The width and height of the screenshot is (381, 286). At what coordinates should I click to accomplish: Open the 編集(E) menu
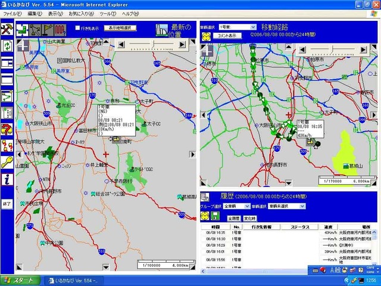coord(35,14)
